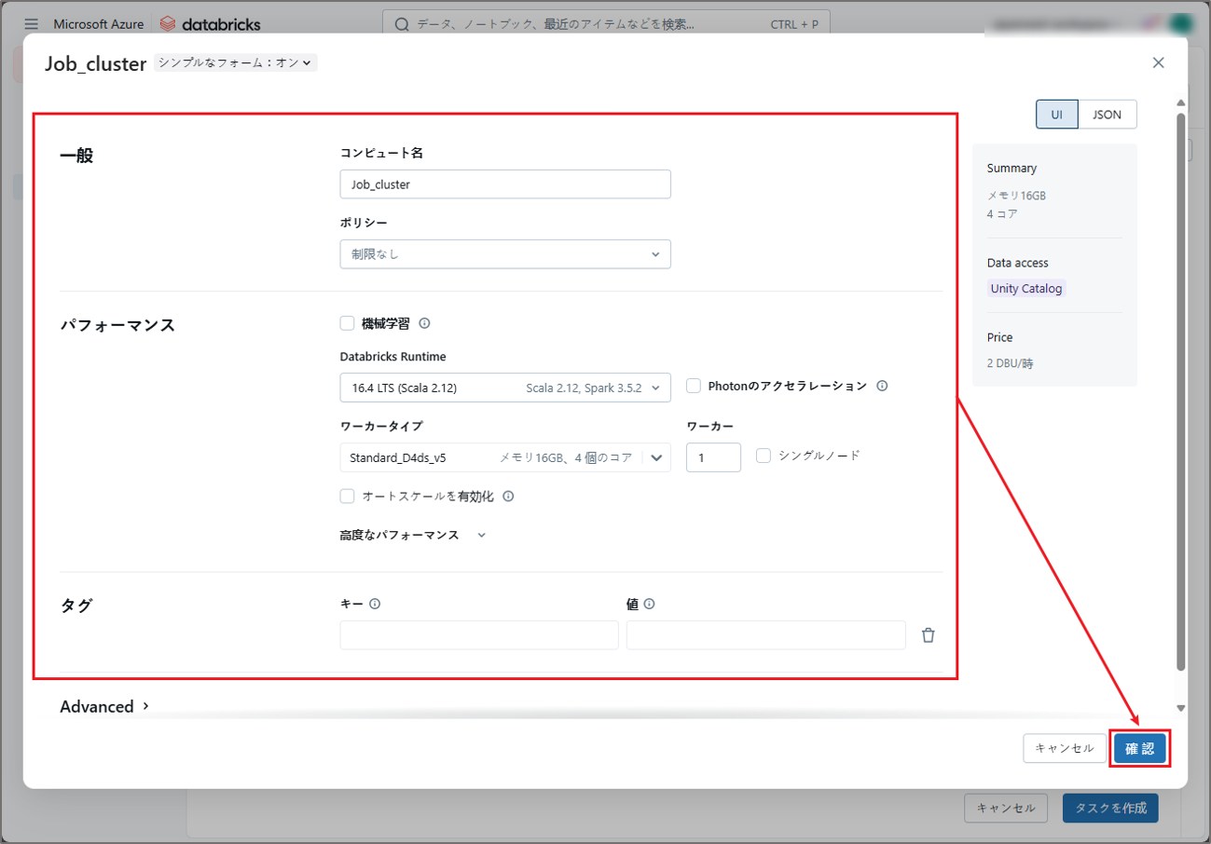Expand the 高度なパフォーマンス section
This screenshot has width=1211, height=844.
(412, 536)
